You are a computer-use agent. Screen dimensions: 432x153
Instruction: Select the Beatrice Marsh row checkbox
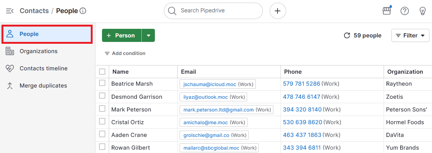coord(102,83)
